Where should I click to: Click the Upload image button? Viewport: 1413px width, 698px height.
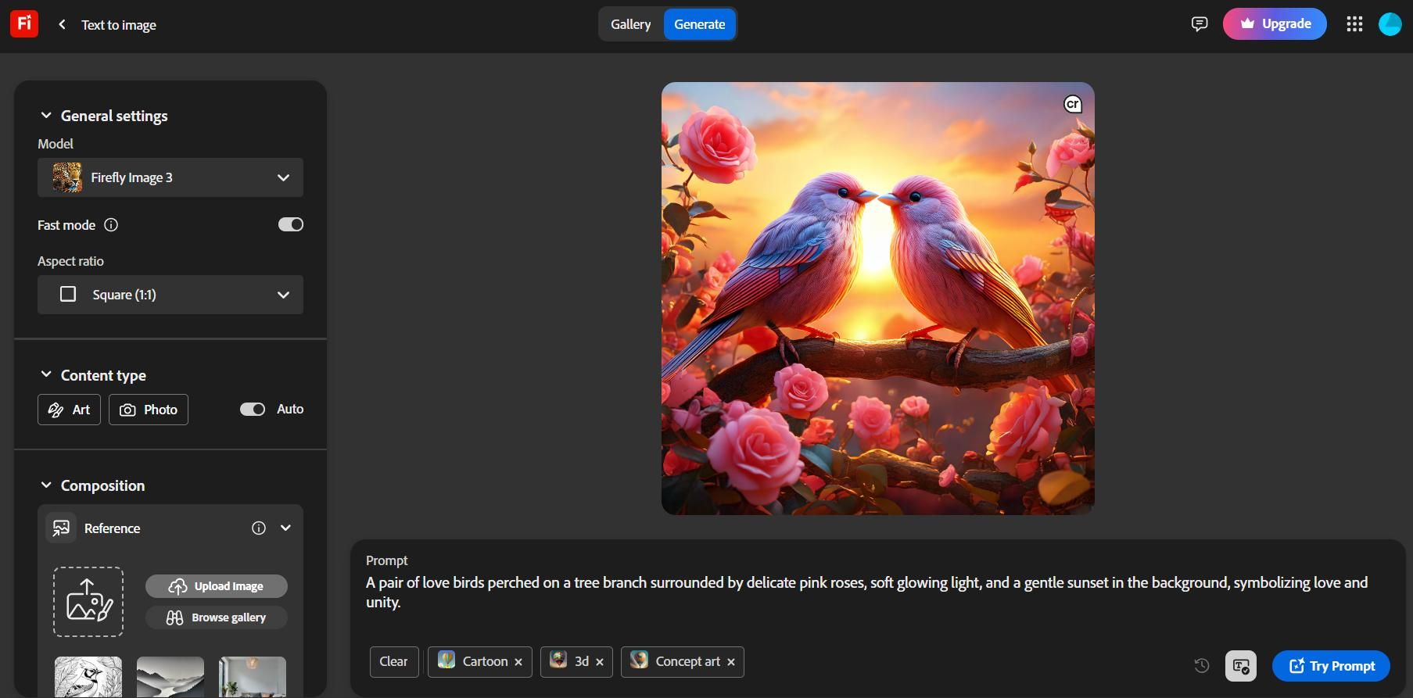coord(217,586)
